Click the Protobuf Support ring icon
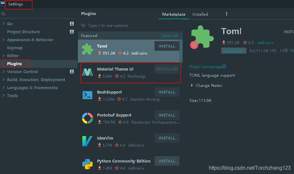 [87, 118]
